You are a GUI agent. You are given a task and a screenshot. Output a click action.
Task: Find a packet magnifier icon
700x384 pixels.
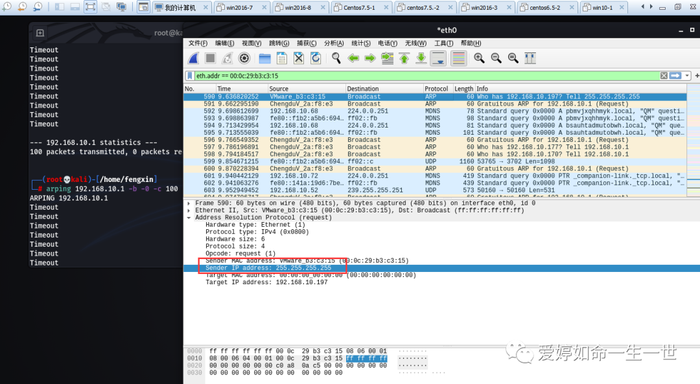pyautogui.click(x=336, y=58)
